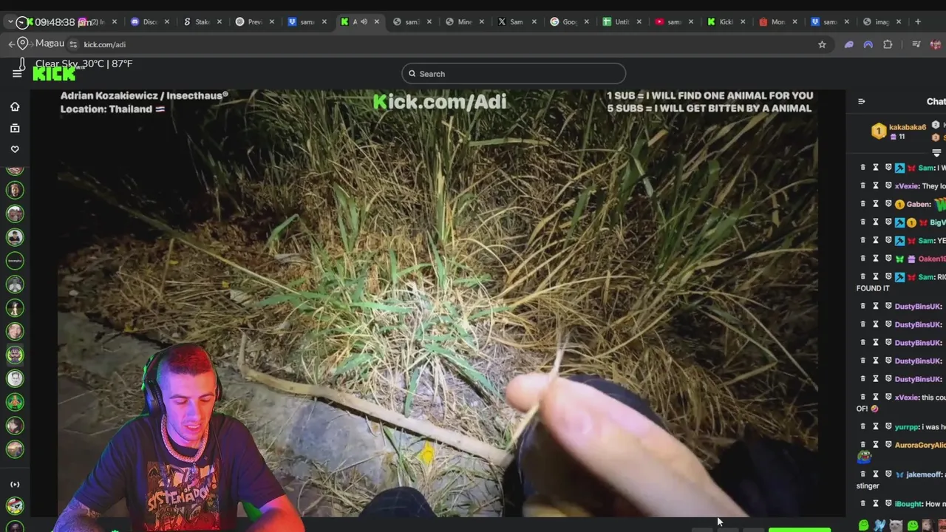Collapse the chat panel with the arrow icon
Screen dimensions: 946x532
click(x=861, y=101)
